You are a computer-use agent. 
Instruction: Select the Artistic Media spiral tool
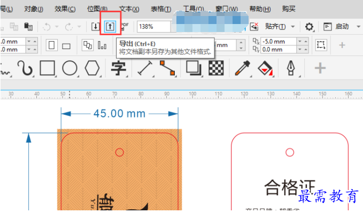tap(25, 68)
